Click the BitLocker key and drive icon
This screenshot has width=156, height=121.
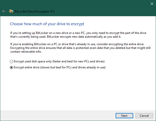(x=11, y=11)
